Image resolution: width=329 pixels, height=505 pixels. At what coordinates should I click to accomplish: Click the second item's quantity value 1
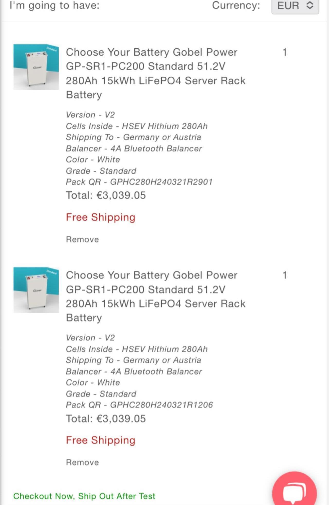point(285,275)
